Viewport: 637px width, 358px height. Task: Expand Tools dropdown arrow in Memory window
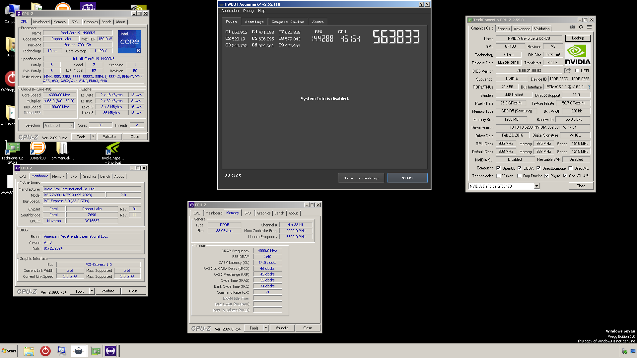click(266, 328)
